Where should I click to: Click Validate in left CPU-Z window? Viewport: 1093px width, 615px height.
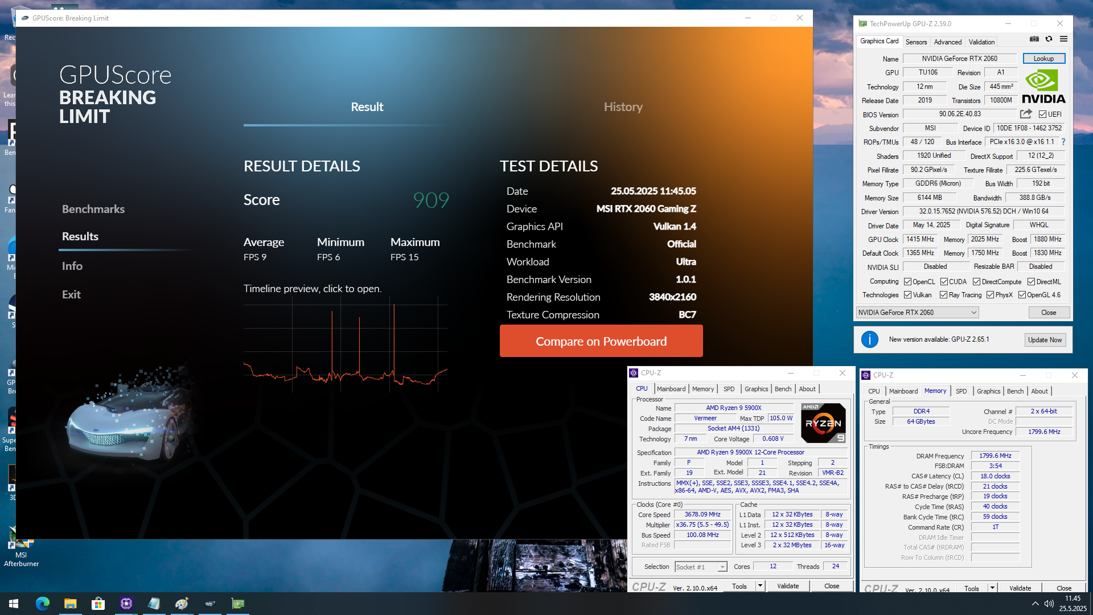point(788,586)
